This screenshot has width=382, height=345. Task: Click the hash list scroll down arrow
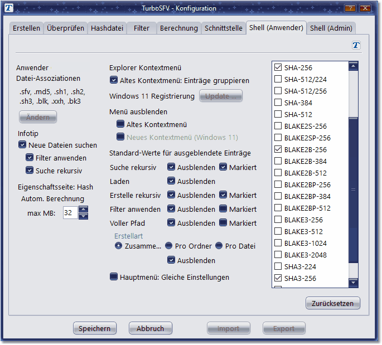pos(353,283)
